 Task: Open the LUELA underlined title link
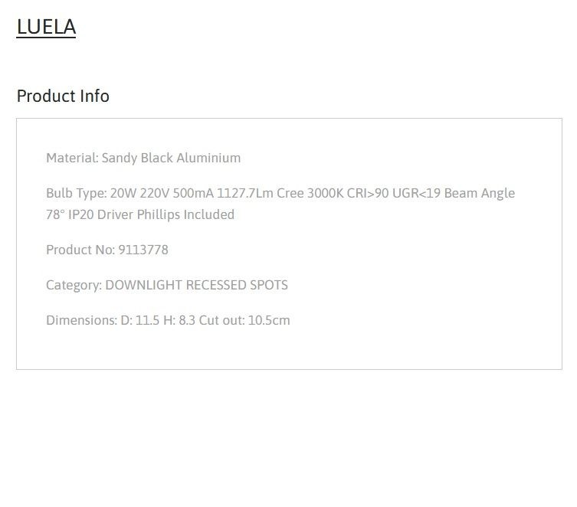tap(46, 27)
